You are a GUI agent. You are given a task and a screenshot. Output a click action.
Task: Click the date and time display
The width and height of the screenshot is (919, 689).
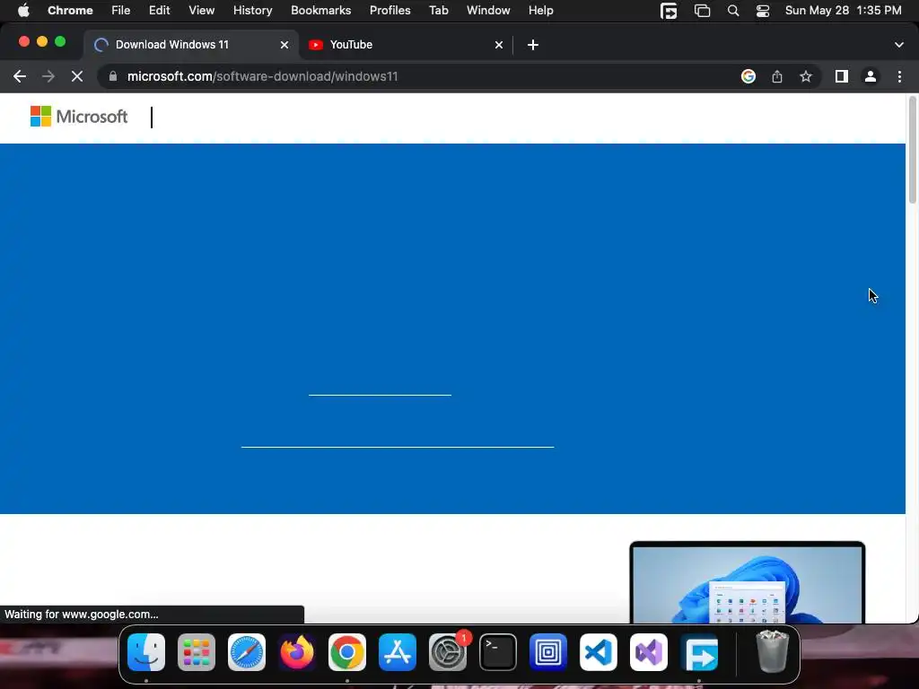point(843,10)
